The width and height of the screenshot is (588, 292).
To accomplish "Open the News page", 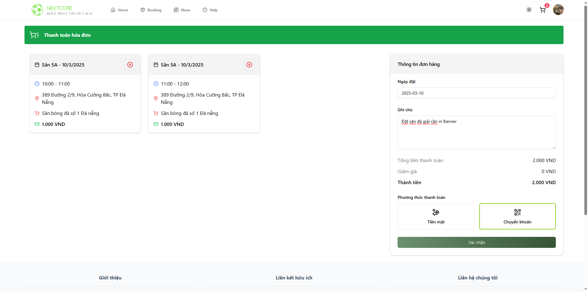I will [x=182, y=10].
